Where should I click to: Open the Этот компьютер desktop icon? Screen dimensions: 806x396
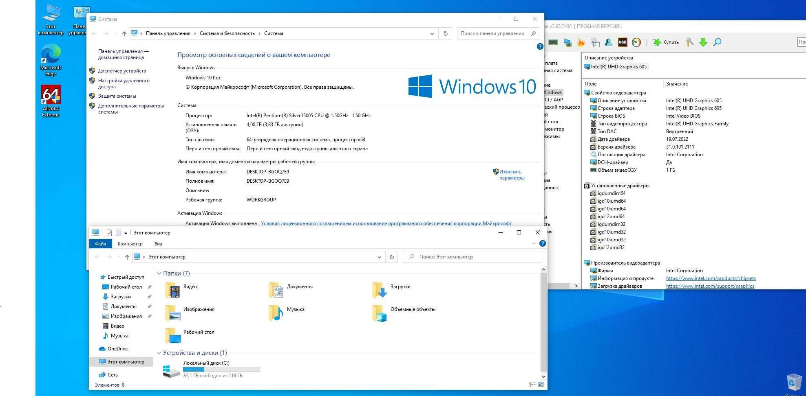(51, 20)
